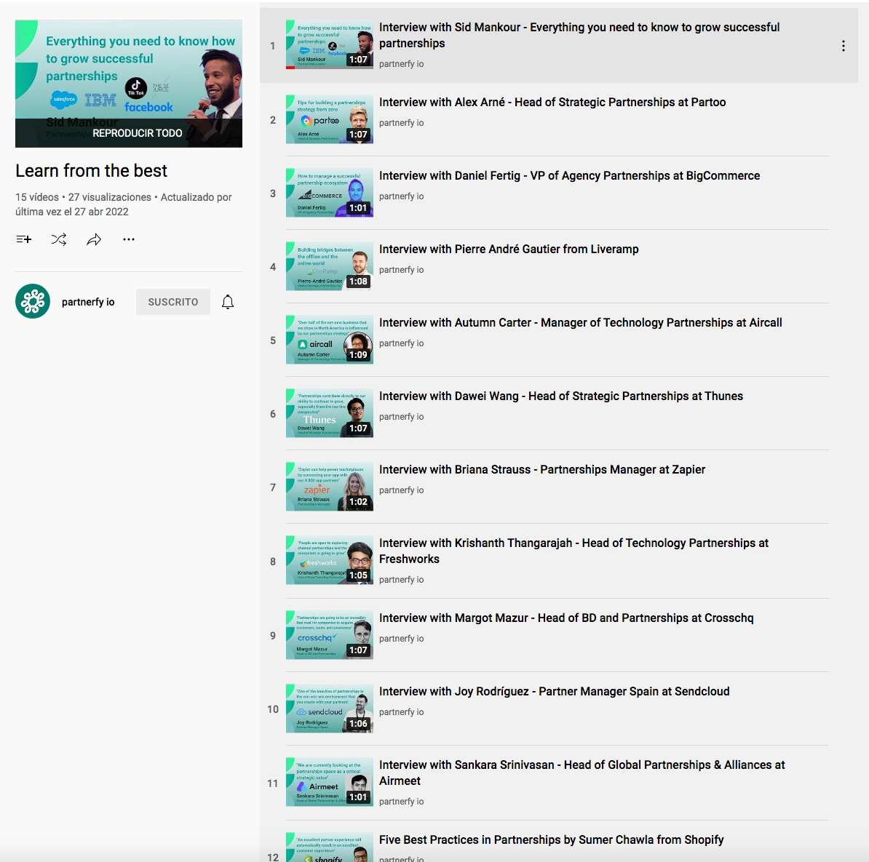
Task: Play the Joy Rodríguez Sendcloud thumbnail
Action: click(x=329, y=709)
